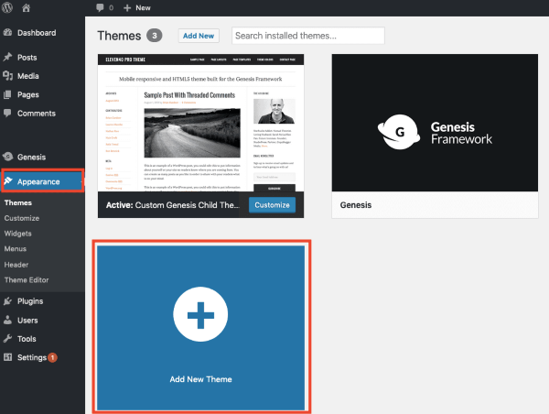Screen dimensions: 549x414
Task: Click the plus New button in top bar
Action: 137,7
